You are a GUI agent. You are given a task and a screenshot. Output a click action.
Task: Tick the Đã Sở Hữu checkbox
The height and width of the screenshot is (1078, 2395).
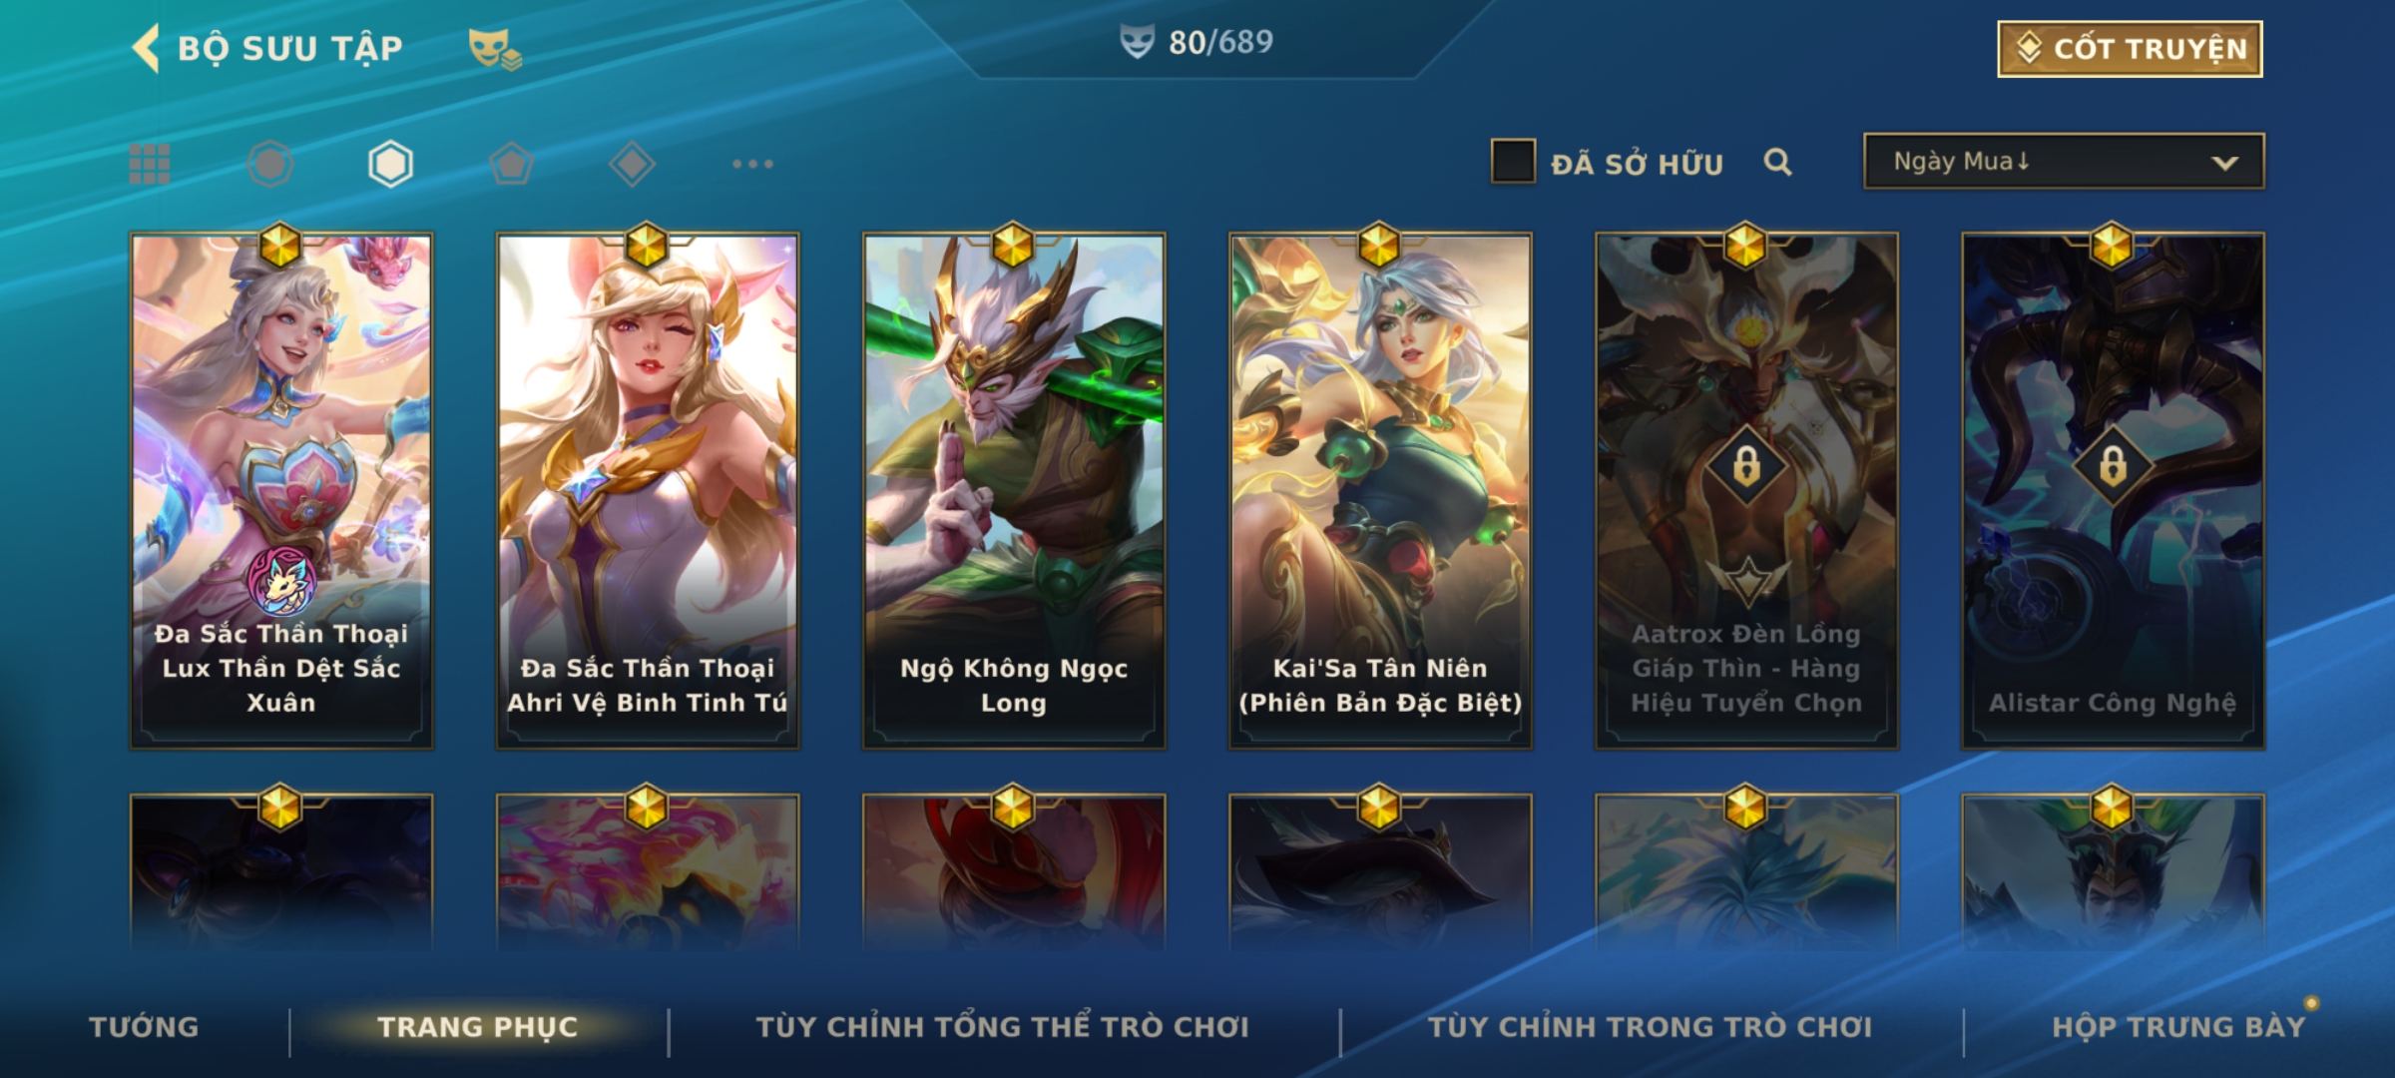click(x=1513, y=162)
